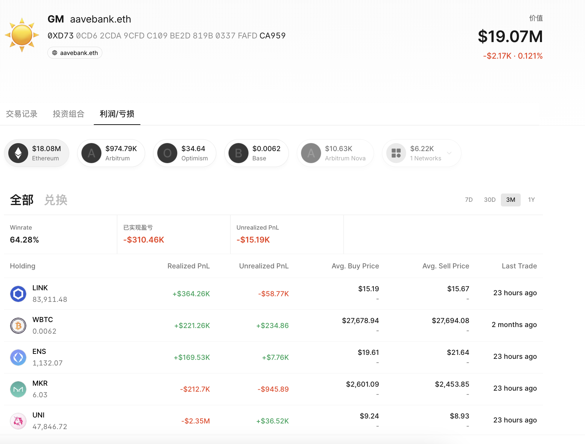The image size is (585, 444).
Task: Click LINK holding amount 83,911.48
Action: pos(50,300)
